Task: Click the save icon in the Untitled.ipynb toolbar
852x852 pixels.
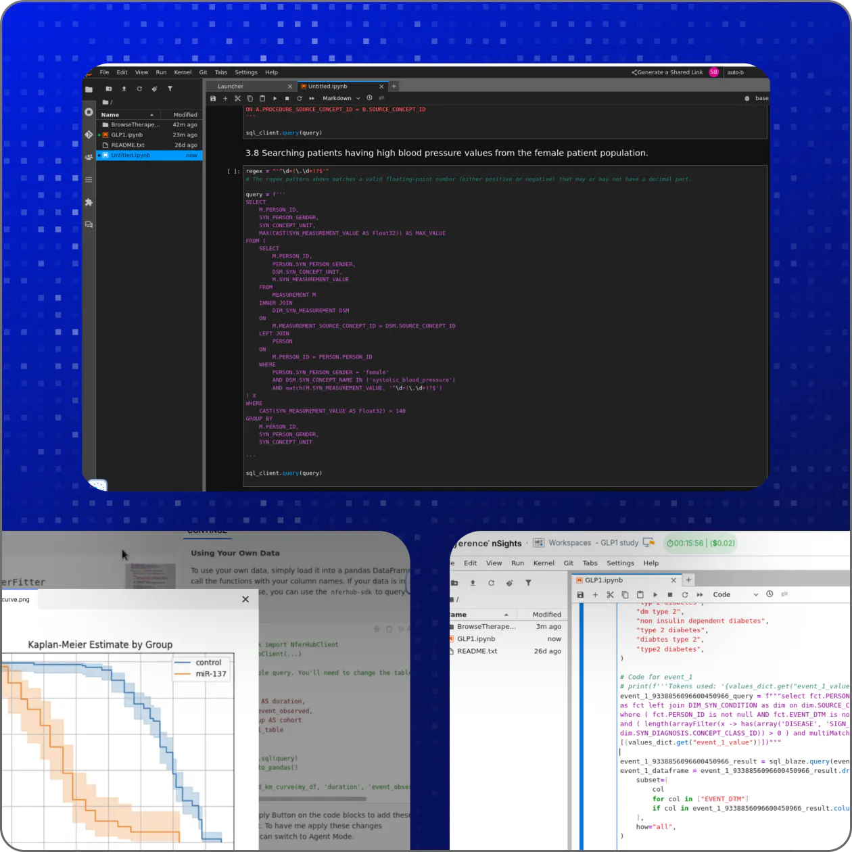Action: [213, 99]
